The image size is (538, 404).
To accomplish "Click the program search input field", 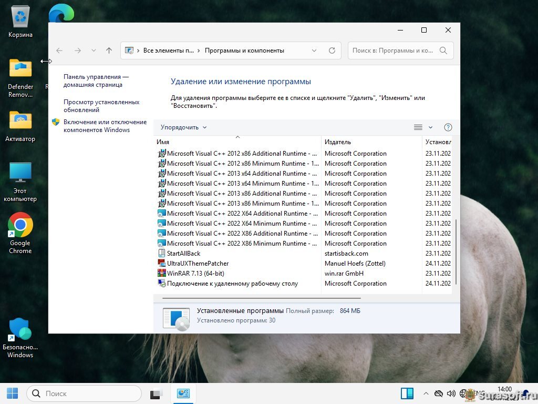I will point(393,50).
